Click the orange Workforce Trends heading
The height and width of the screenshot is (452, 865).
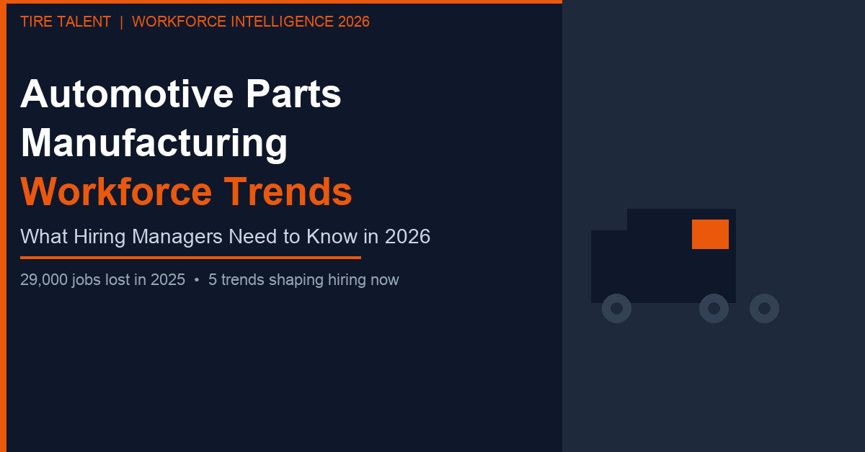(186, 191)
